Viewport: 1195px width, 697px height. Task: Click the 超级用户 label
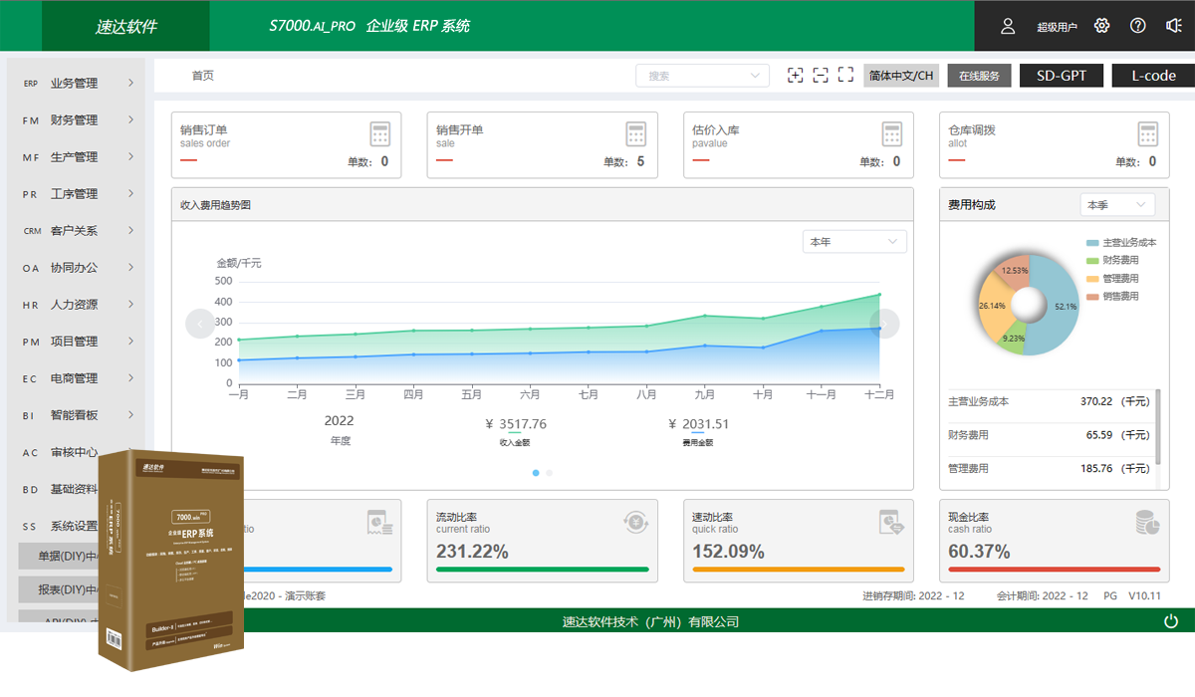pos(1057,27)
